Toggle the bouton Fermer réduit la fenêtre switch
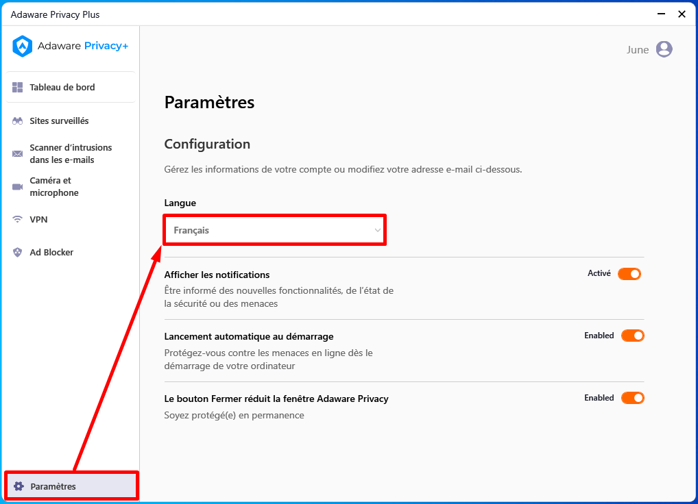This screenshot has width=698, height=504. coord(633,398)
